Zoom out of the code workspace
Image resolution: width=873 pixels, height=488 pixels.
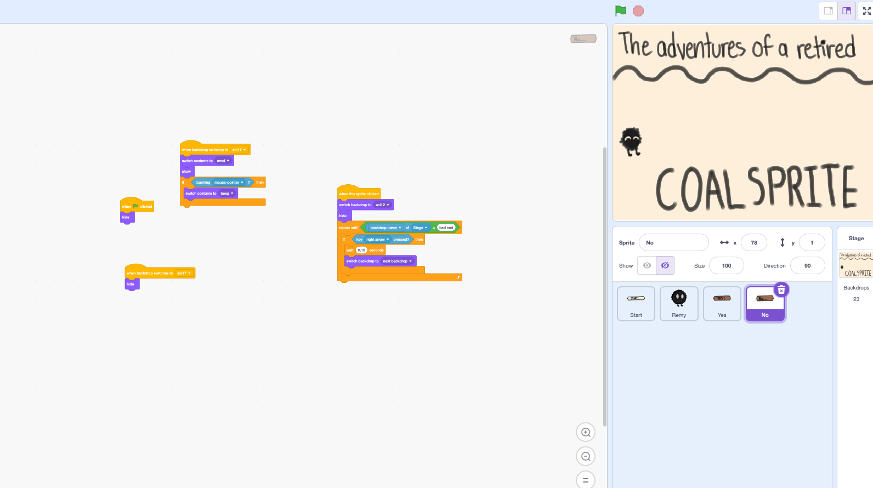tap(586, 456)
